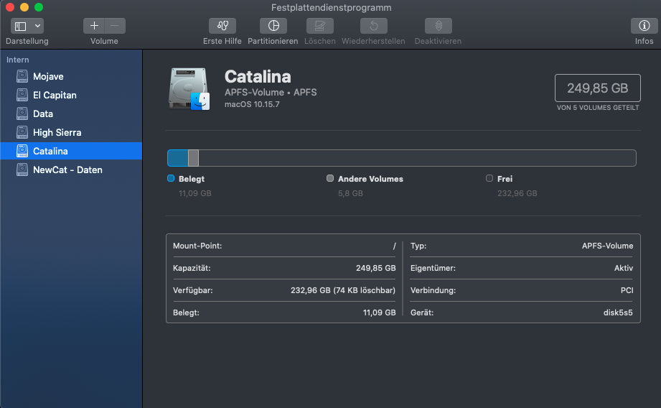The height and width of the screenshot is (408, 661).
Task: Select Mojave volume in sidebar
Action: 48,76
